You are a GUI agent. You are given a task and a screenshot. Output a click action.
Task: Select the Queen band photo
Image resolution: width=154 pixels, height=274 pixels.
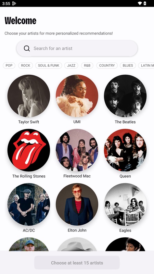pos(125,150)
